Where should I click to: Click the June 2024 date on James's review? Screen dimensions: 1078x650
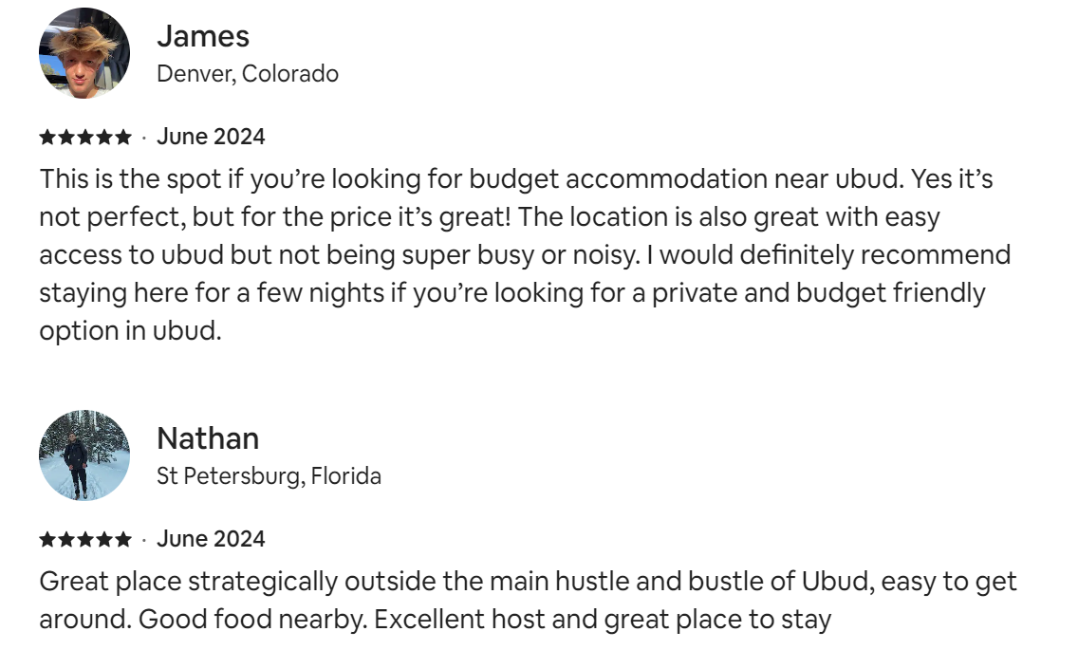coord(211,137)
